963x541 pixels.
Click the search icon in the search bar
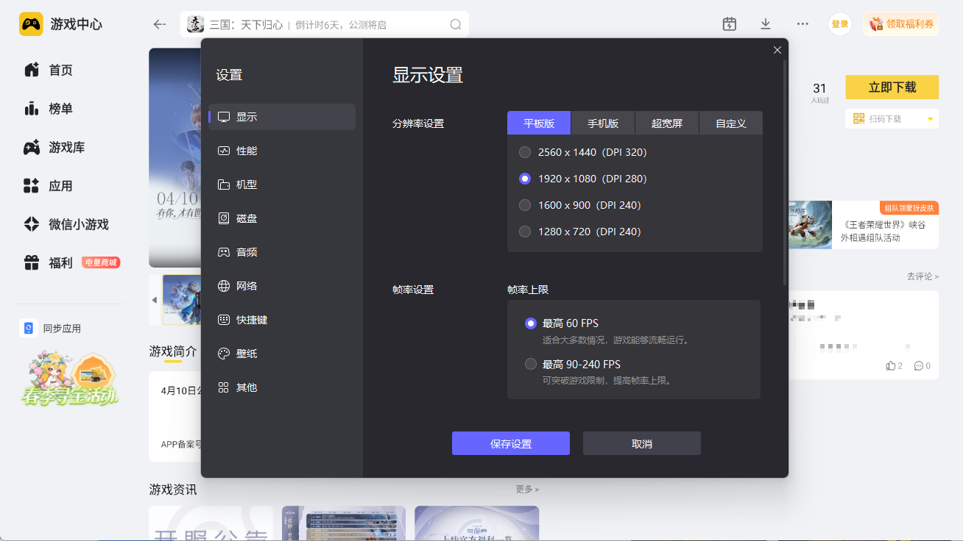(456, 24)
